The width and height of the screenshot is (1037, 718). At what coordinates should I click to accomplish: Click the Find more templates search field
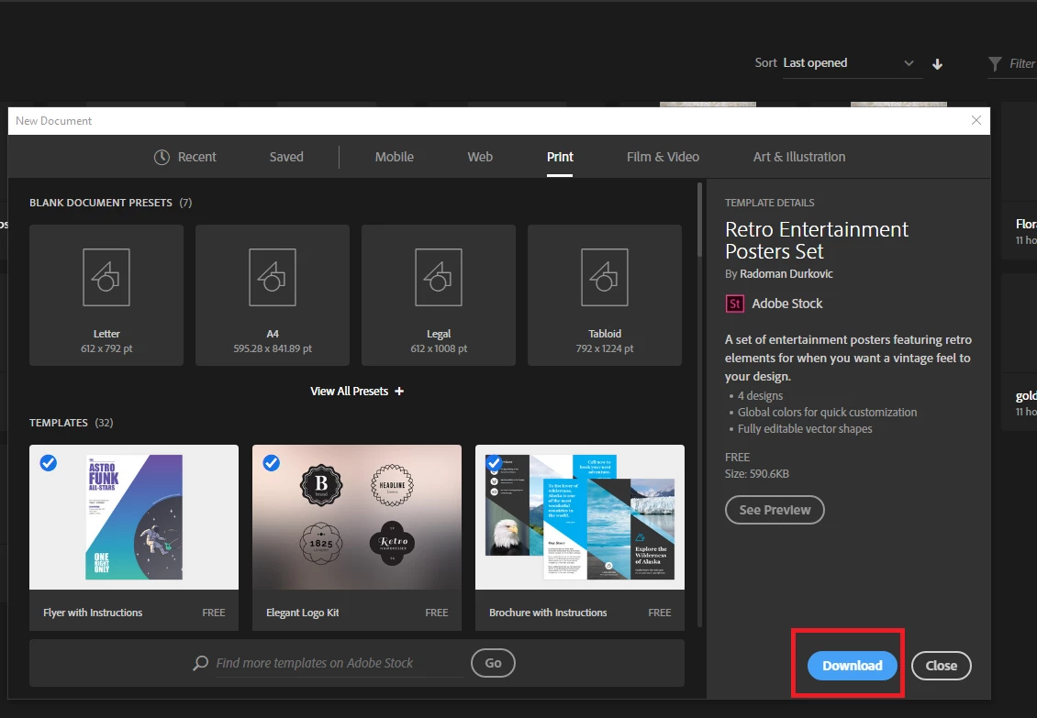[340, 663]
